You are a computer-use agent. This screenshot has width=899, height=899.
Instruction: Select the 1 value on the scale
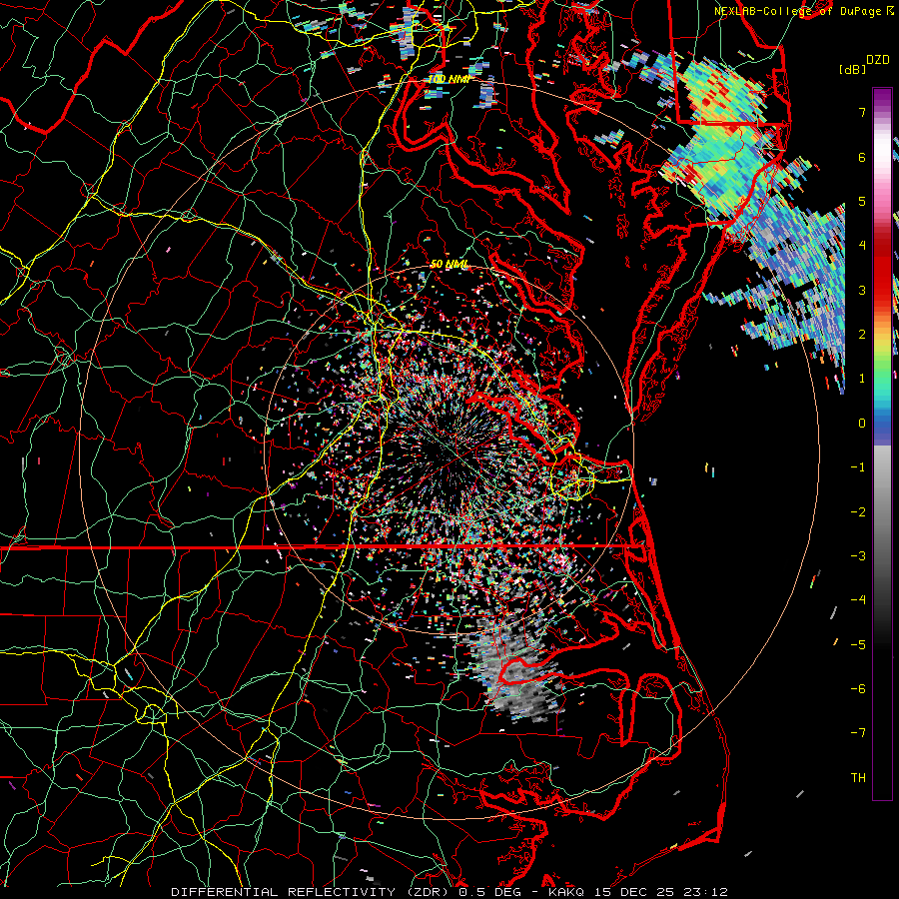click(x=862, y=379)
